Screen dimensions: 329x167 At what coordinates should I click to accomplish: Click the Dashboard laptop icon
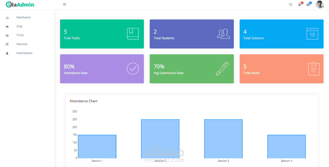(x=7, y=18)
